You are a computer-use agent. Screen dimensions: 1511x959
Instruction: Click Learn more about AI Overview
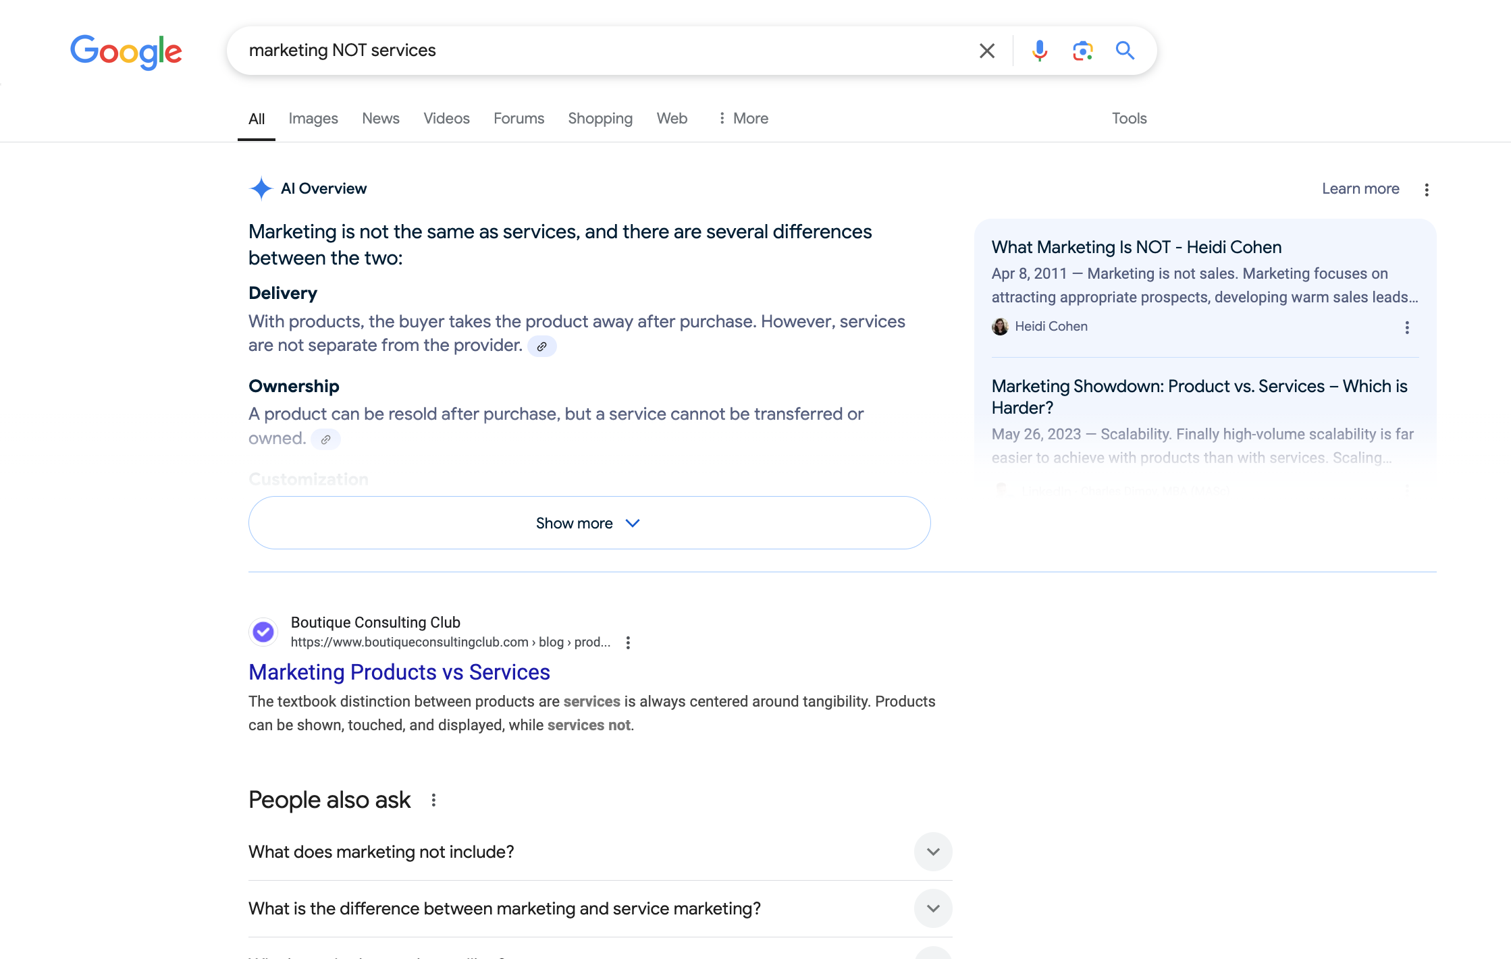click(x=1360, y=188)
